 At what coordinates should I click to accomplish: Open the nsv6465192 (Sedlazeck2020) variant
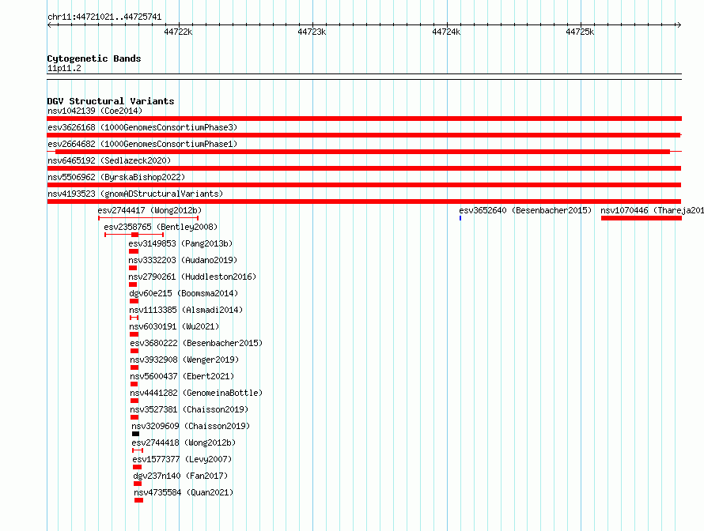(x=109, y=160)
